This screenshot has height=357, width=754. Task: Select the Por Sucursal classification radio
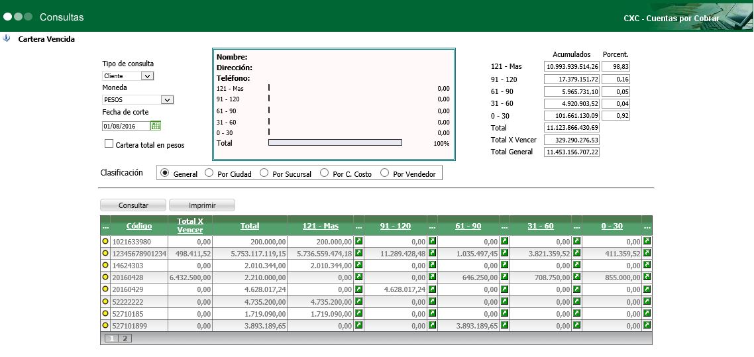(264, 174)
